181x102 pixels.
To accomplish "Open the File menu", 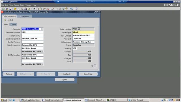I will coord(3,5).
